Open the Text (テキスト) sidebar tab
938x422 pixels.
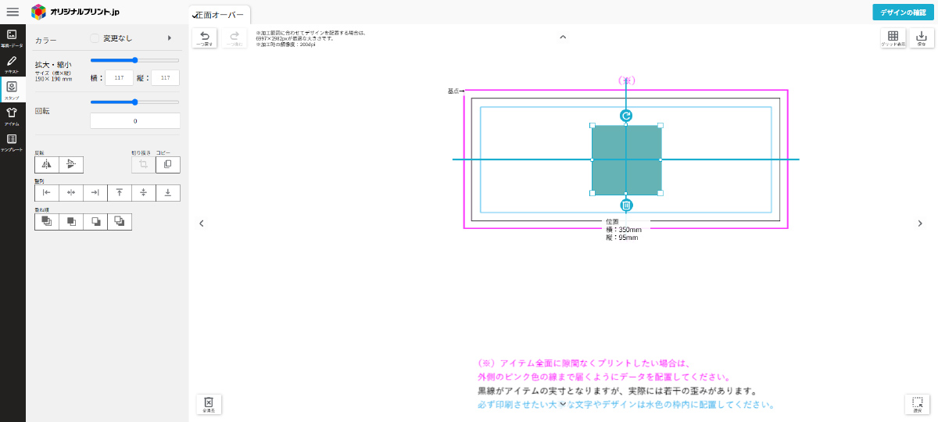click(x=12, y=63)
